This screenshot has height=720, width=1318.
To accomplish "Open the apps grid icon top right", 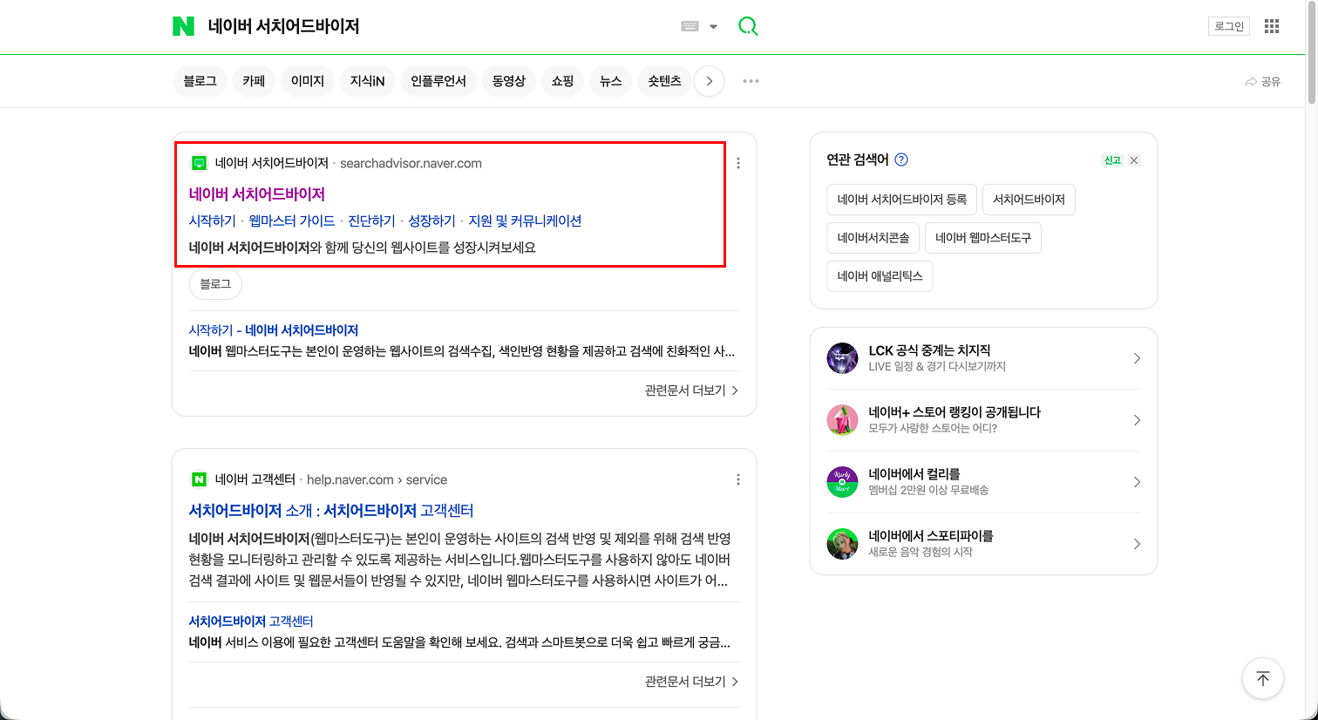I will pos(1271,25).
